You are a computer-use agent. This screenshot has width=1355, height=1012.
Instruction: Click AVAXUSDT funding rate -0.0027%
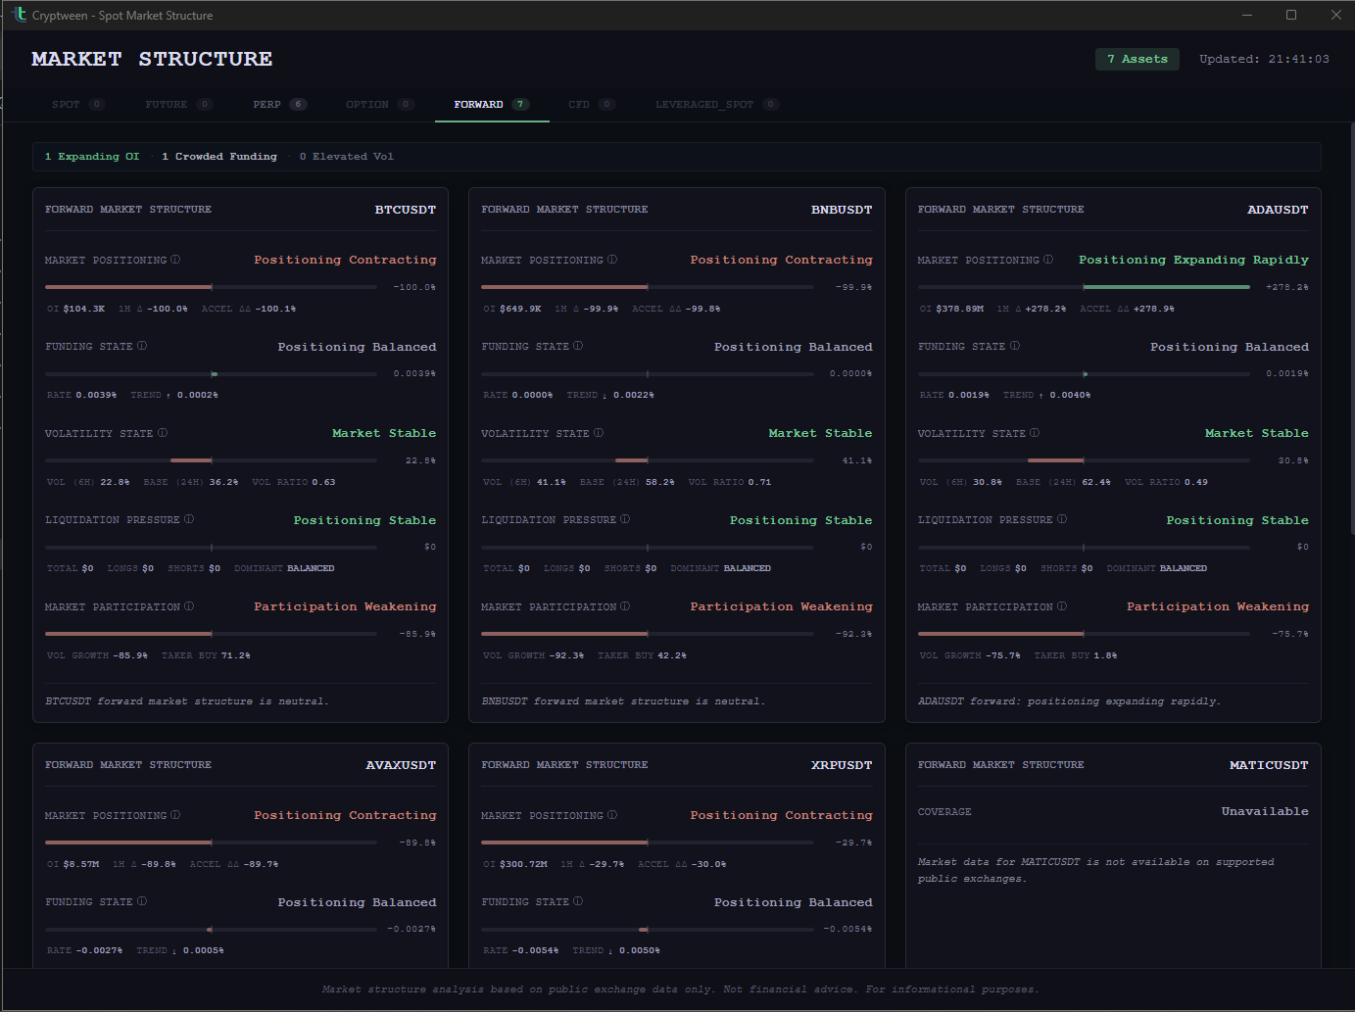coord(99,950)
